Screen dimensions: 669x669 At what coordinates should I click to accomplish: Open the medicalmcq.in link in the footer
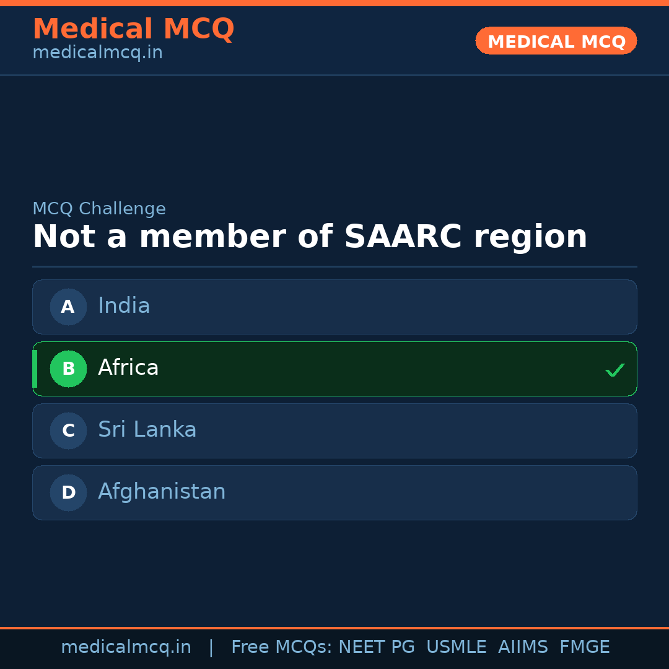pyautogui.click(x=126, y=647)
